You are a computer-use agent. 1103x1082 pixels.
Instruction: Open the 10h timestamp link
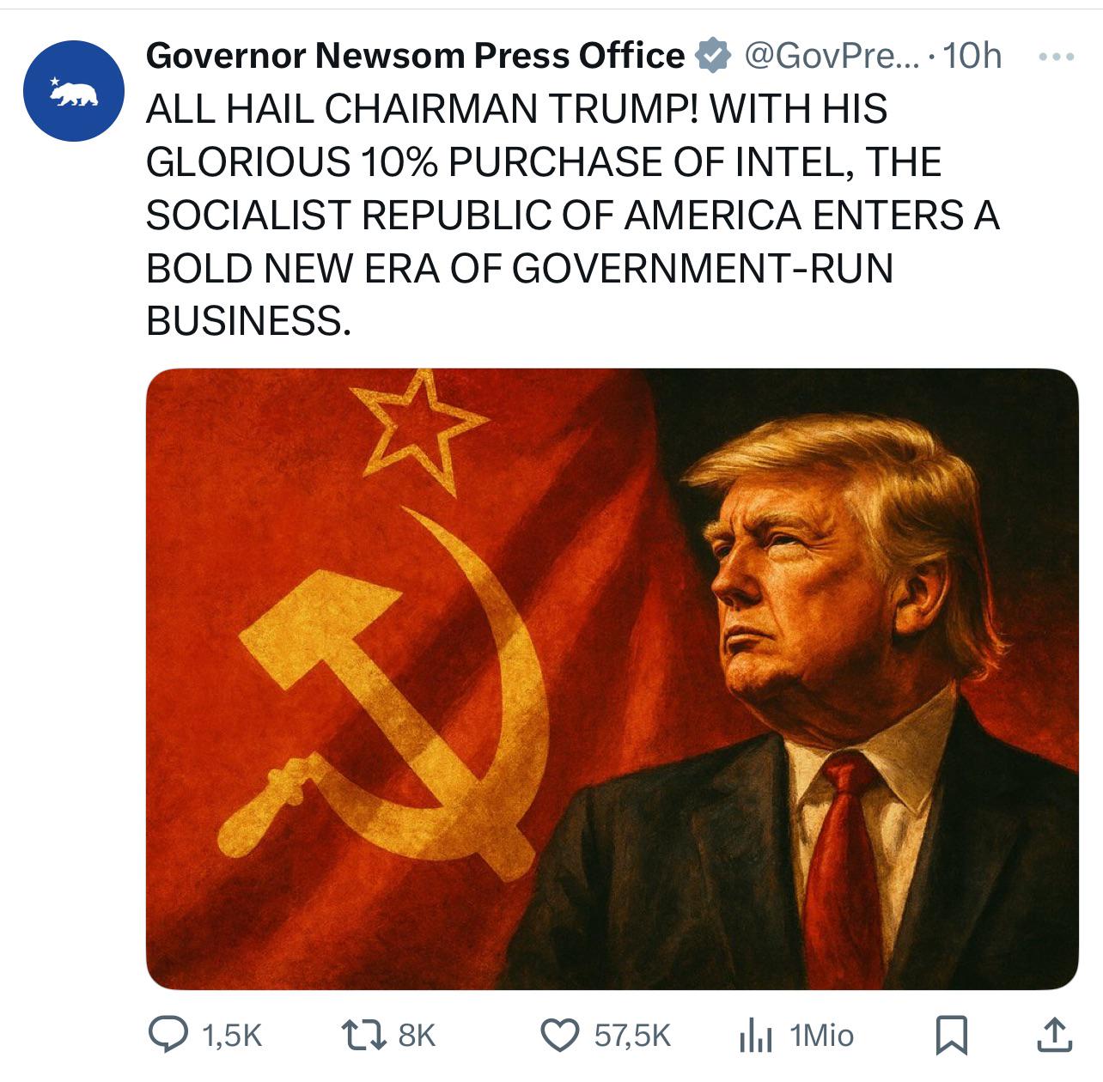coord(972,56)
